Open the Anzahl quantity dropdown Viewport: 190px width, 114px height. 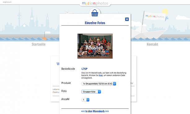pos(86,100)
